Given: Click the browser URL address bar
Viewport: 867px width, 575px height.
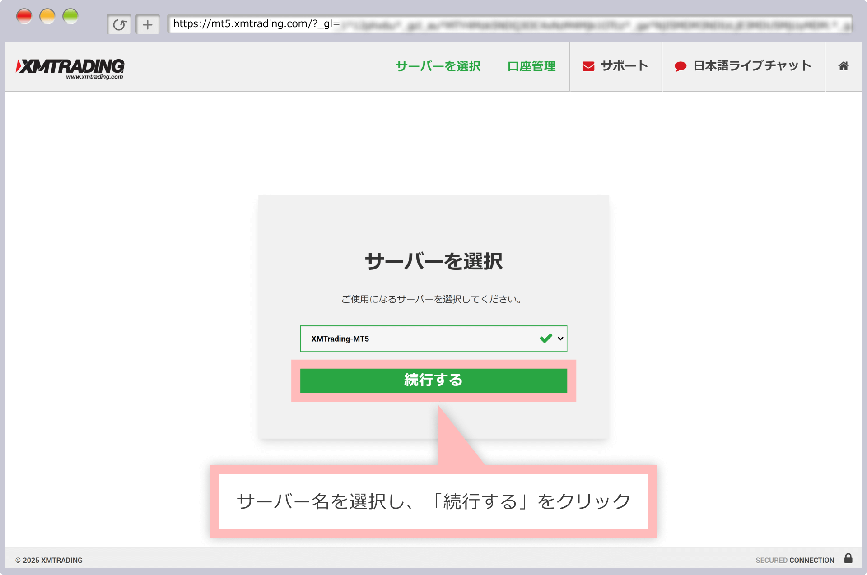Looking at the screenshot, I should (510, 24).
